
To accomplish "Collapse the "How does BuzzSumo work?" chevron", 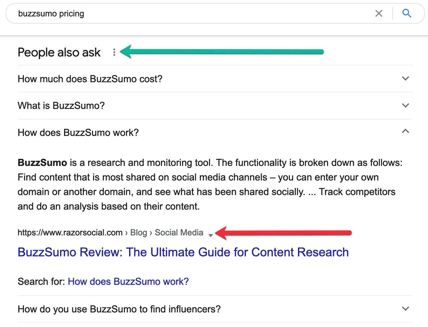I will coord(406,131).
